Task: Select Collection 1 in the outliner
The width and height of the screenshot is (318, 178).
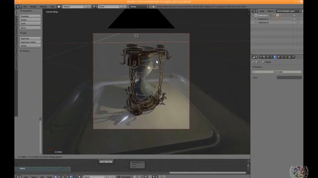Action: (263, 15)
